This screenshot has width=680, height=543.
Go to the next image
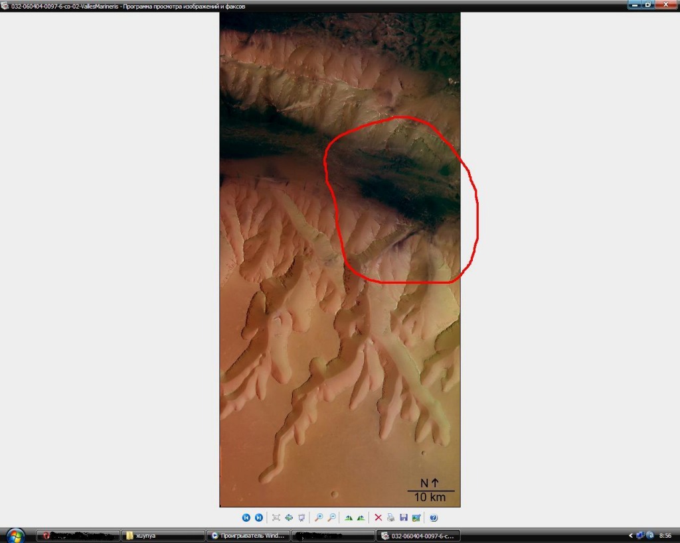[259, 518]
